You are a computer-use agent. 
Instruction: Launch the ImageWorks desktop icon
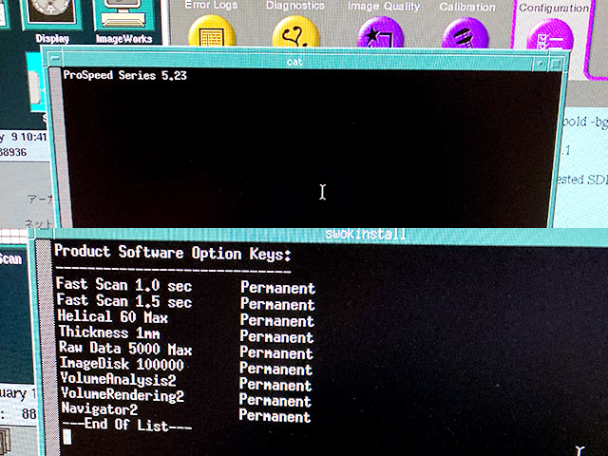tap(124, 20)
